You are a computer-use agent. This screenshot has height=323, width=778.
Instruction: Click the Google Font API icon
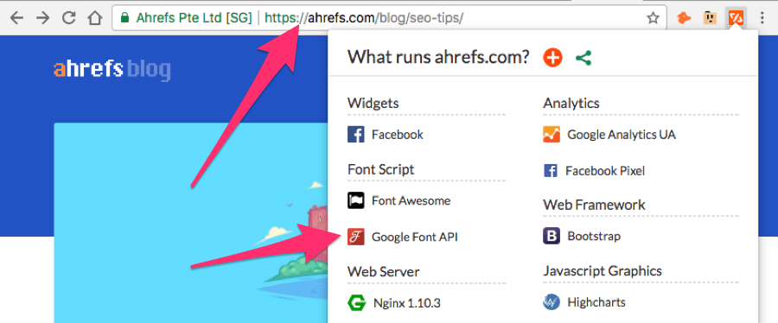tap(356, 237)
